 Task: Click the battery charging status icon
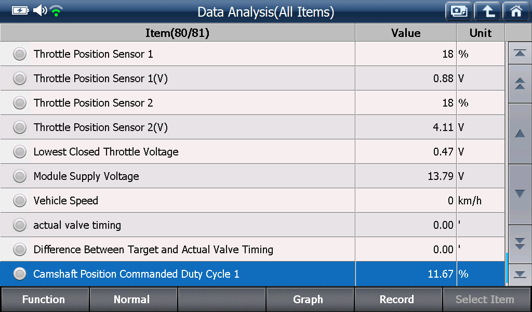(20, 10)
